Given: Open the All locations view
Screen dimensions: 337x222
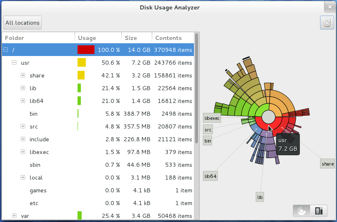Looking at the screenshot, I should (x=23, y=23).
